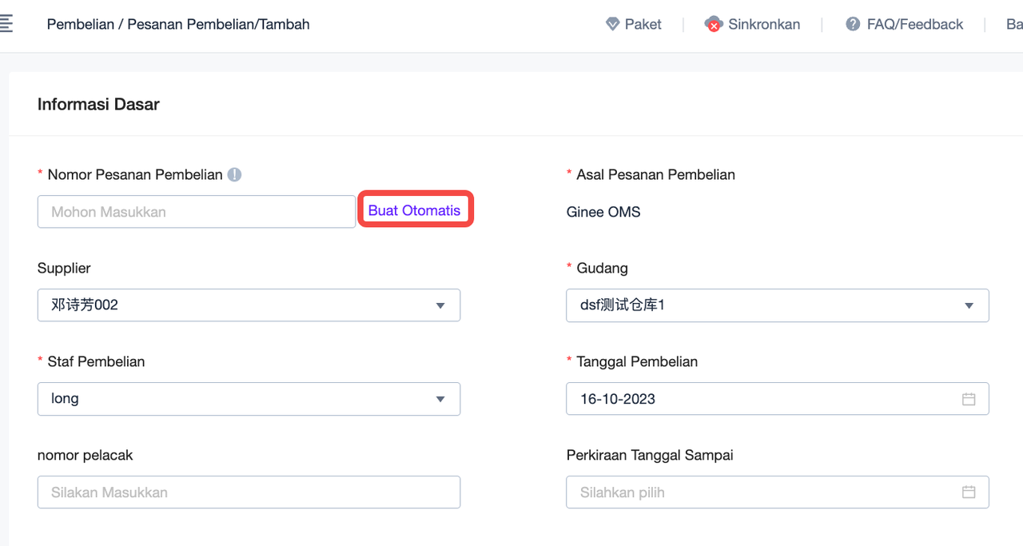
Task: Click Perkiraan Tanggal Sampai date field
Action: click(759, 492)
